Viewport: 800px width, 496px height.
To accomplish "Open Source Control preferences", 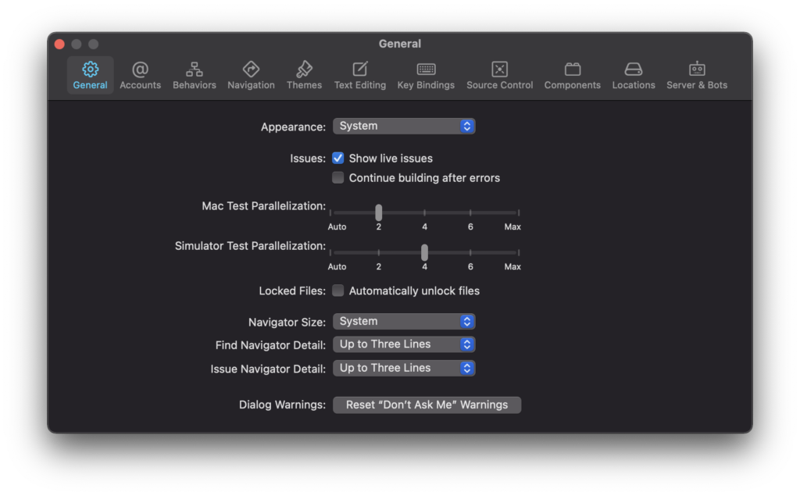I will [499, 76].
